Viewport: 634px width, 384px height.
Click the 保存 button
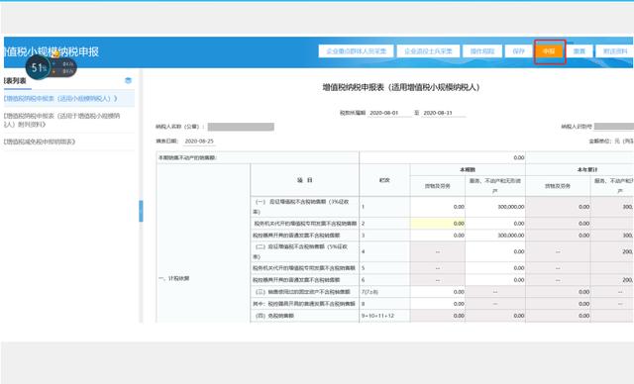518,51
